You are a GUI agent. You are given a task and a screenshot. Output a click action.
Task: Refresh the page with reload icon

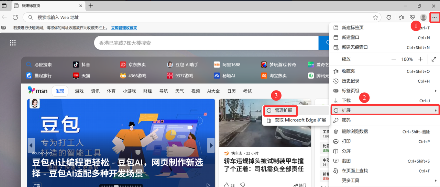(x=15, y=17)
